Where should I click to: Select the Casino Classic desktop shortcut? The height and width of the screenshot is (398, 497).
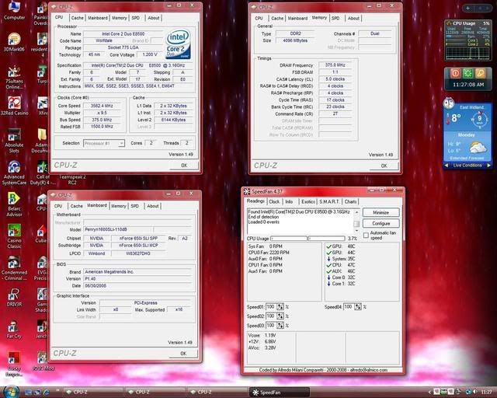point(14,236)
